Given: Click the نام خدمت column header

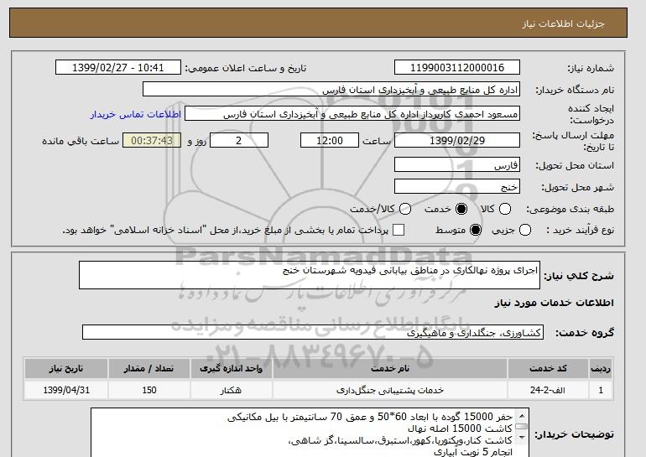Looking at the screenshot, I should (x=390, y=369).
